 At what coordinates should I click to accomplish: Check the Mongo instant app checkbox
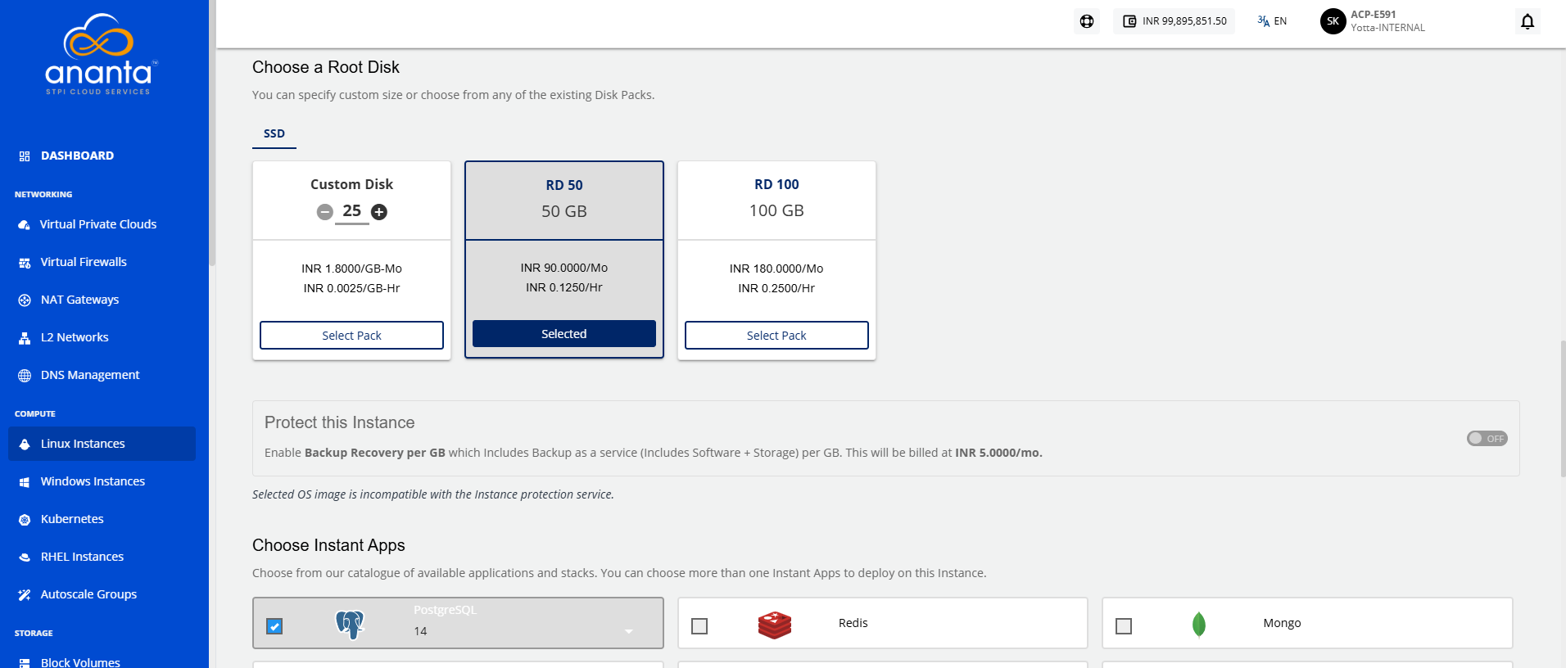click(1124, 626)
